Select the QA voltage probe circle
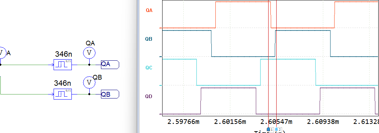The width and height of the screenshot is (379, 133). [x=89, y=53]
